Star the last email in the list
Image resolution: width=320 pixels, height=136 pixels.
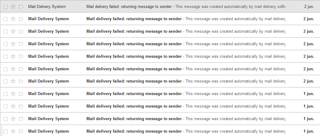click(x=13, y=131)
